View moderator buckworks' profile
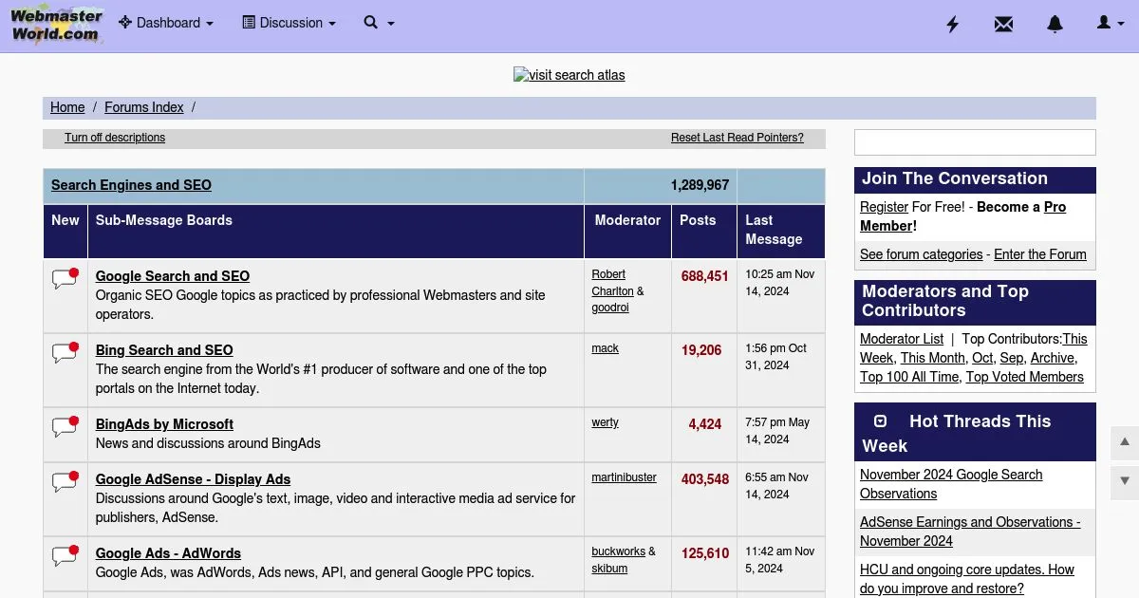This screenshot has height=598, width=1139. (x=618, y=551)
